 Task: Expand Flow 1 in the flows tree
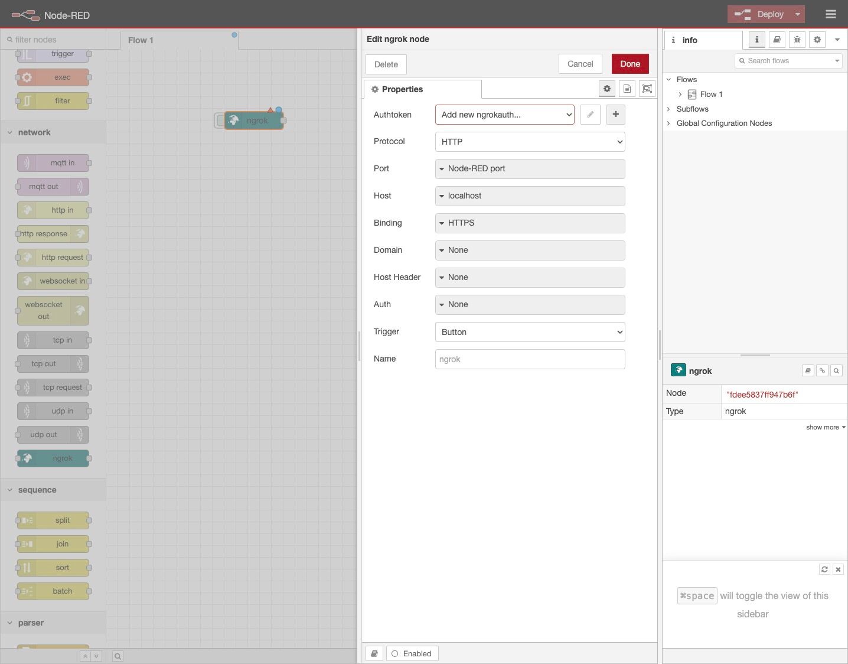coord(680,94)
